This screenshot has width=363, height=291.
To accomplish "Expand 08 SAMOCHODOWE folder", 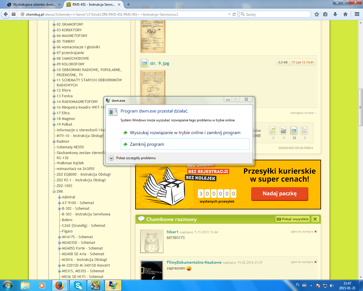I will [x=54, y=59].
